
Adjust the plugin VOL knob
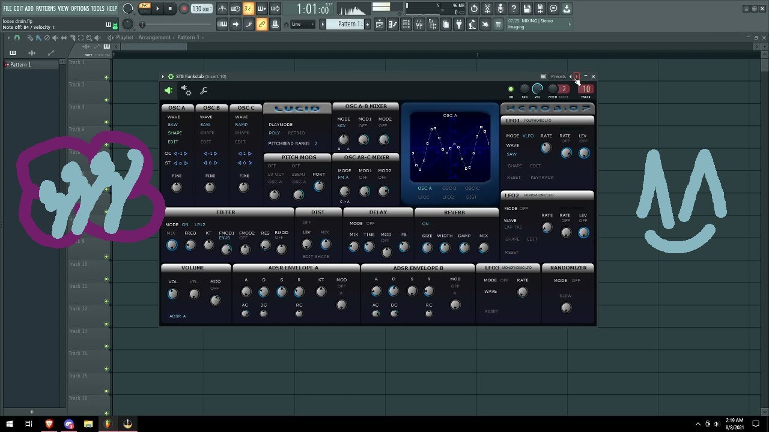pyautogui.click(x=537, y=89)
